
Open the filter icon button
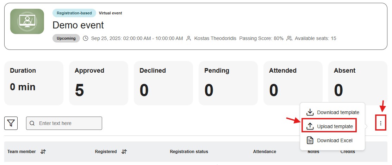point(11,123)
